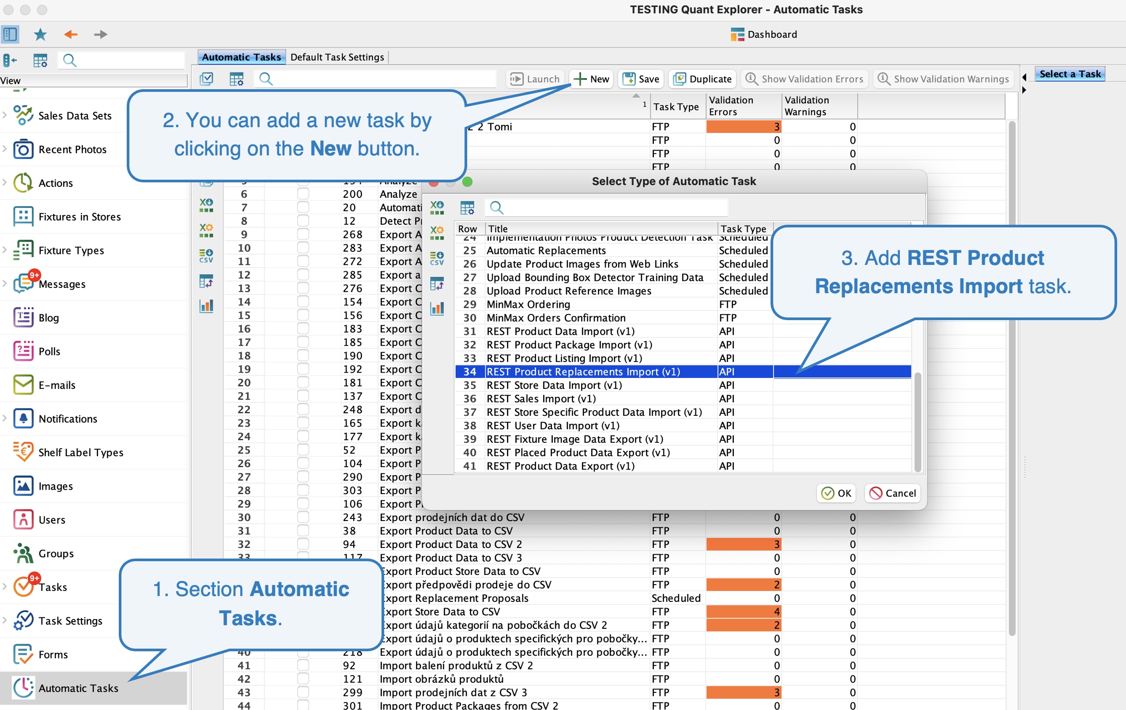Open Fixture Types in the sidebar
Image resolution: width=1126 pixels, height=710 pixels.
[71, 250]
